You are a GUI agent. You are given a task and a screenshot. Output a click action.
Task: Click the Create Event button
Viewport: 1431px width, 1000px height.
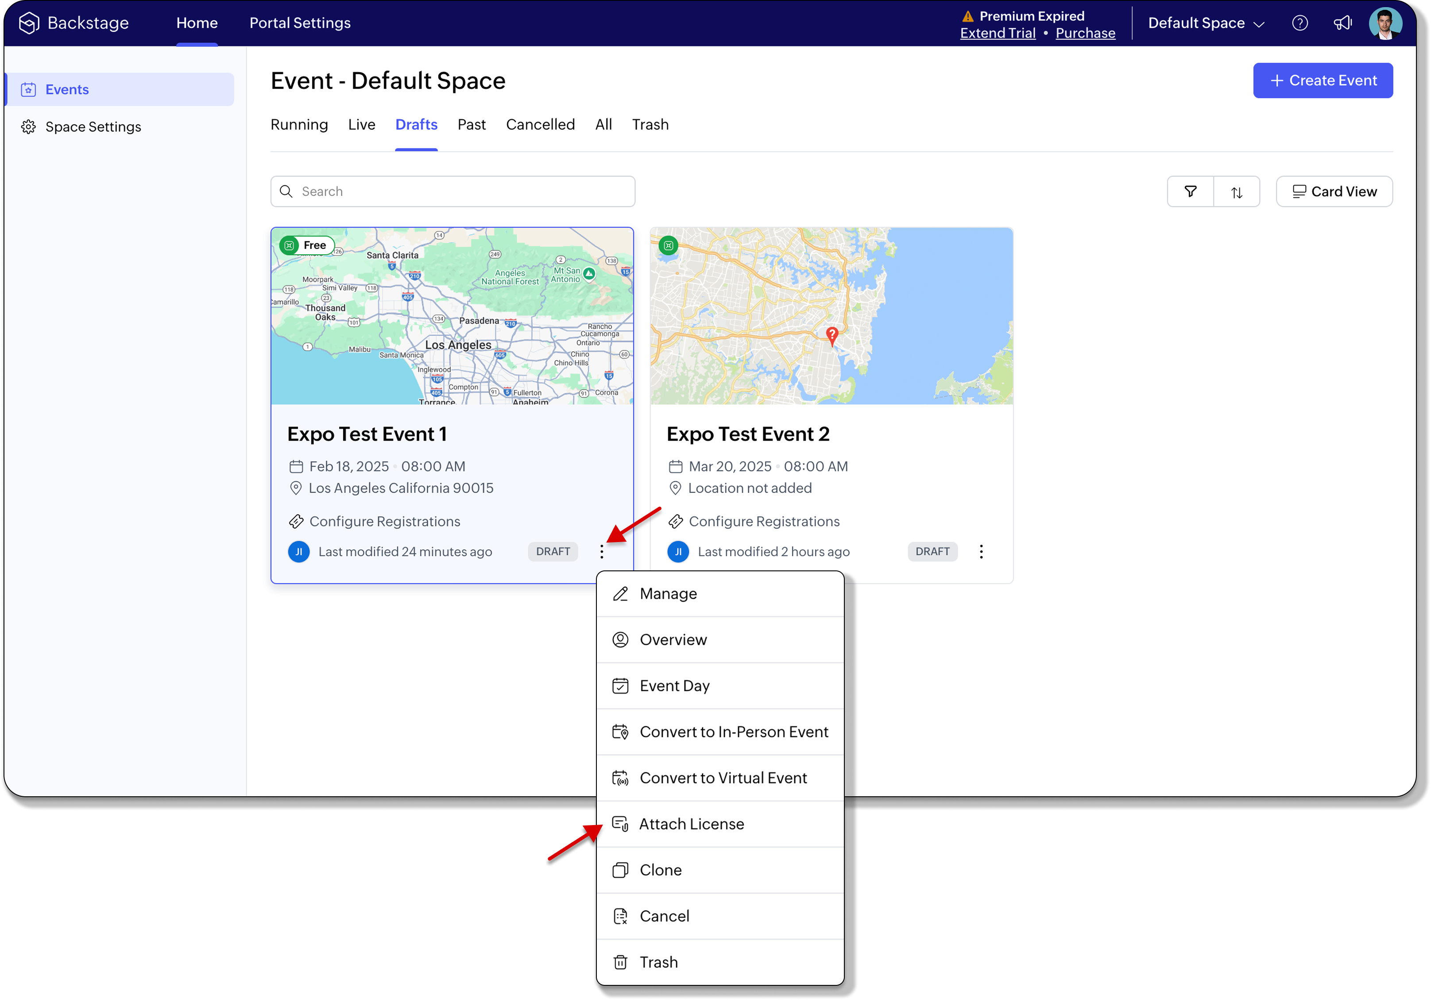1323,81
